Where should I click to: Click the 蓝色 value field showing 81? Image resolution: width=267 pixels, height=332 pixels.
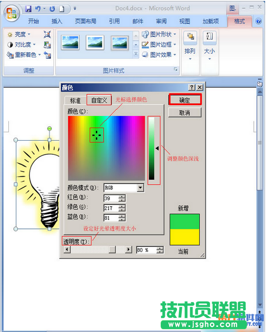111,218
